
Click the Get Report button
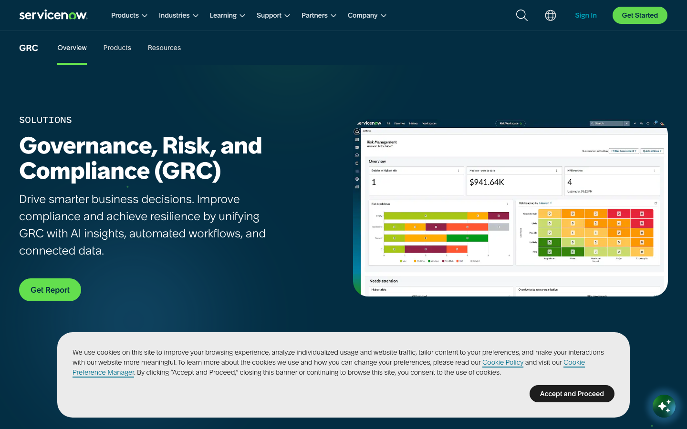(50, 290)
